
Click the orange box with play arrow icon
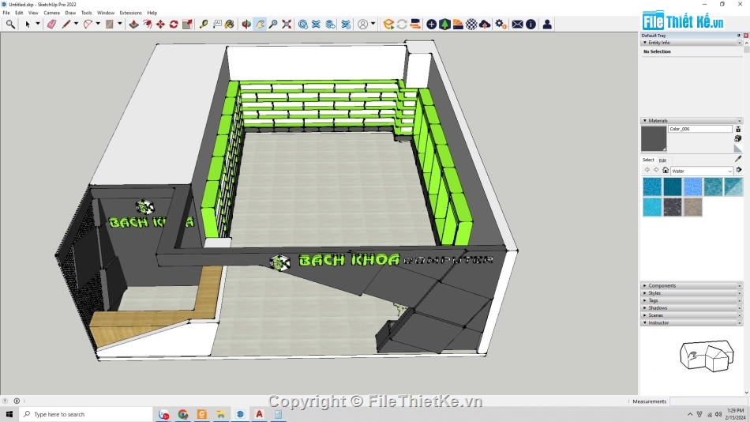(388, 24)
